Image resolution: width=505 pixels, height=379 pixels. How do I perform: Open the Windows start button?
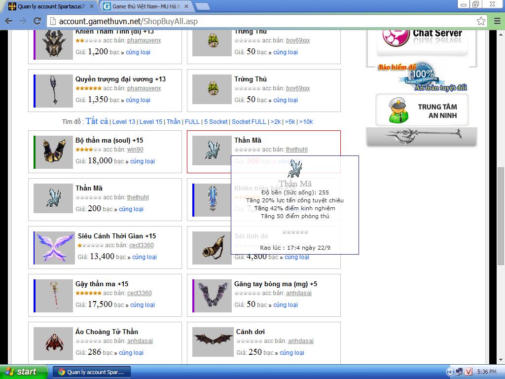tap(24, 372)
